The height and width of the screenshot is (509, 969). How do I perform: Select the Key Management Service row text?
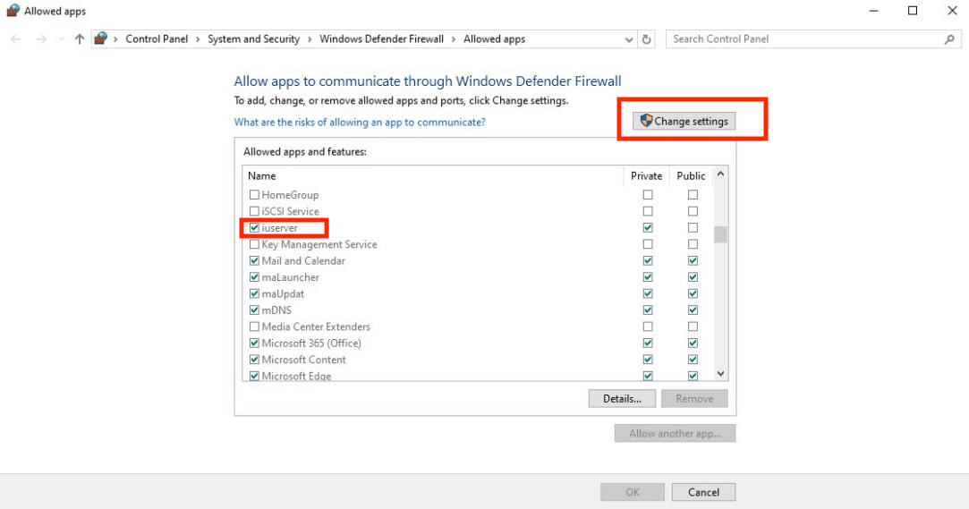tap(319, 244)
